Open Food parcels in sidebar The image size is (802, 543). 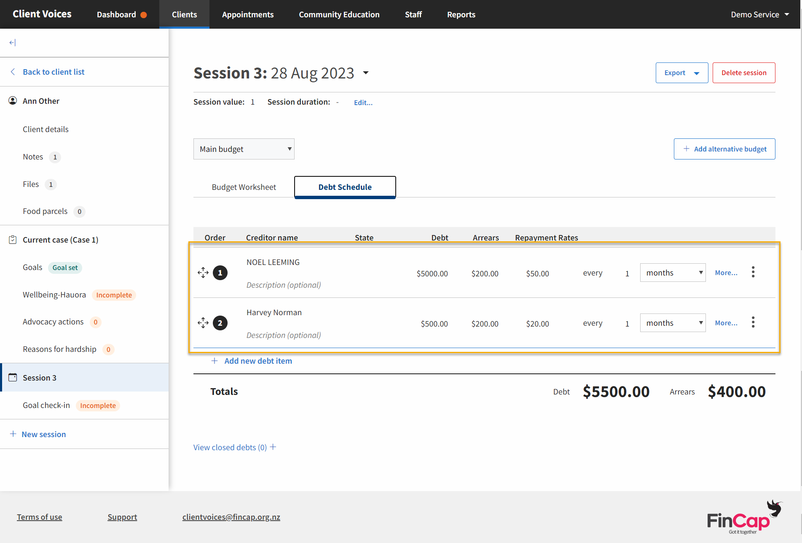[x=45, y=211]
